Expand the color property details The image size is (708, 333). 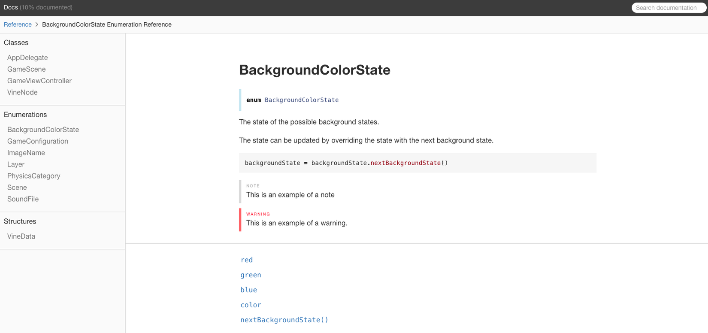[251, 305]
